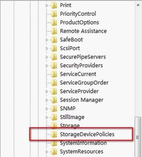142x157 pixels.
Task: Click the ProductOptions folder icon
Action: [54, 23]
